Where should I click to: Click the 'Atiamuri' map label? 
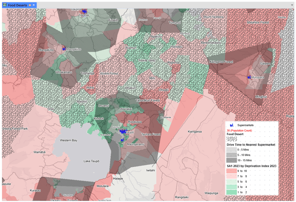[x=131, y=48]
